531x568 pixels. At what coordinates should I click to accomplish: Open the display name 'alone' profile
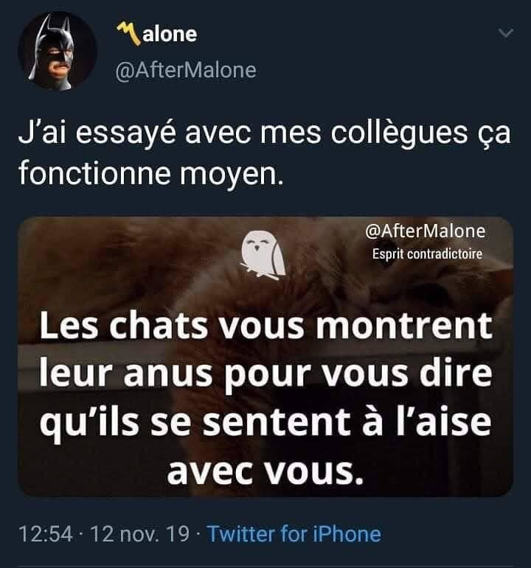170,35
